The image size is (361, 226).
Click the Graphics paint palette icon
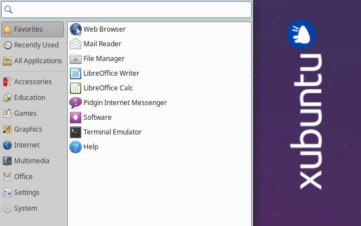pyautogui.click(x=7, y=129)
